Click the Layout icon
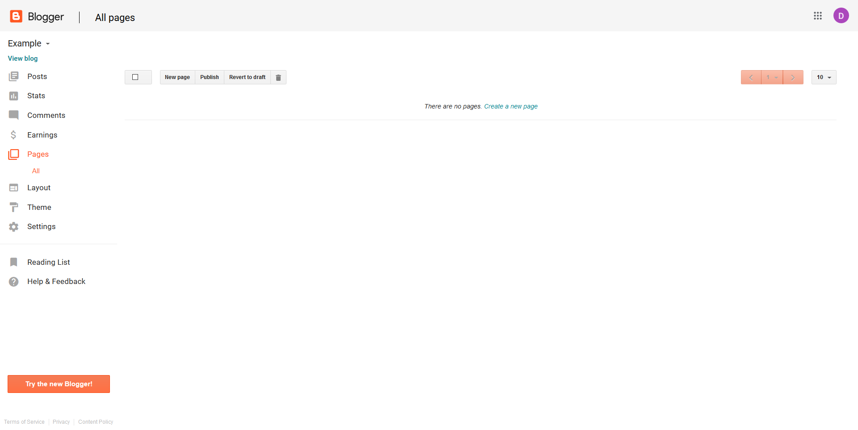The image size is (858, 430). pyautogui.click(x=14, y=188)
